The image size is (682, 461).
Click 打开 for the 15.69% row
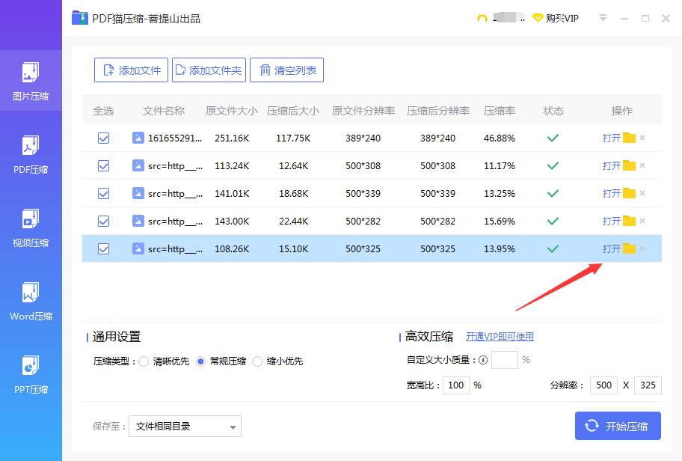[x=611, y=221]
